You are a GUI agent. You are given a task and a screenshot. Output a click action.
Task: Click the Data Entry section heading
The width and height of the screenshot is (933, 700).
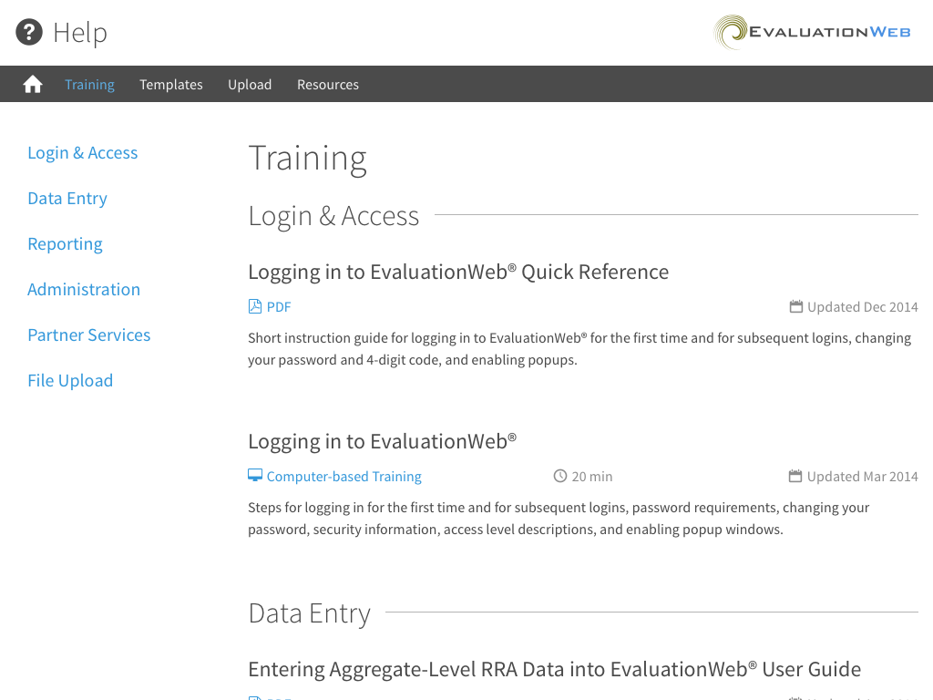(310, 613)
